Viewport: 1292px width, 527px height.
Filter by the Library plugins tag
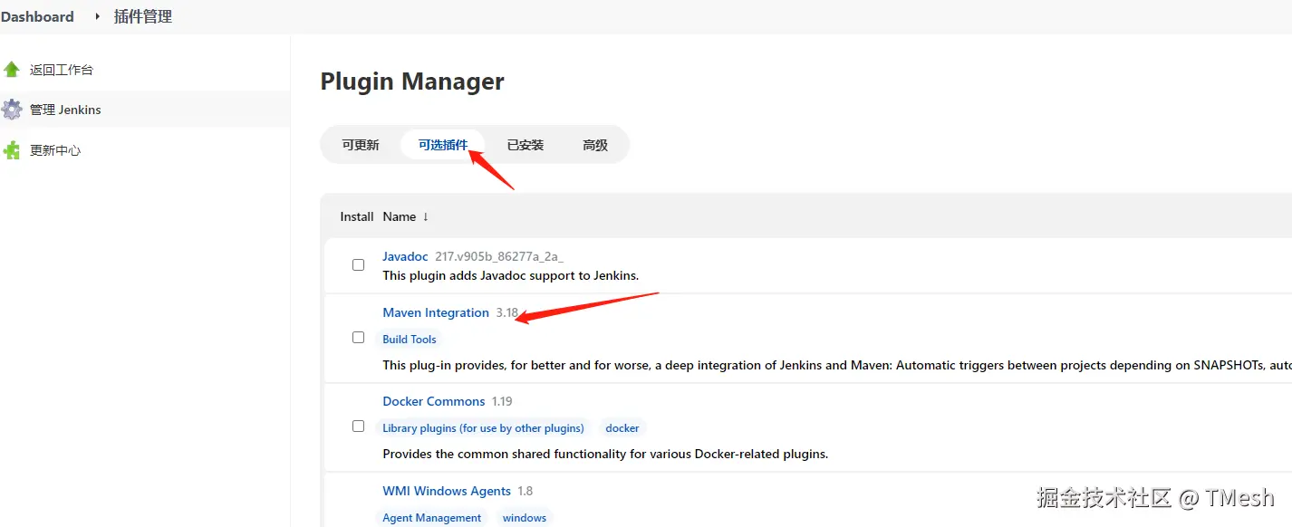483,428
